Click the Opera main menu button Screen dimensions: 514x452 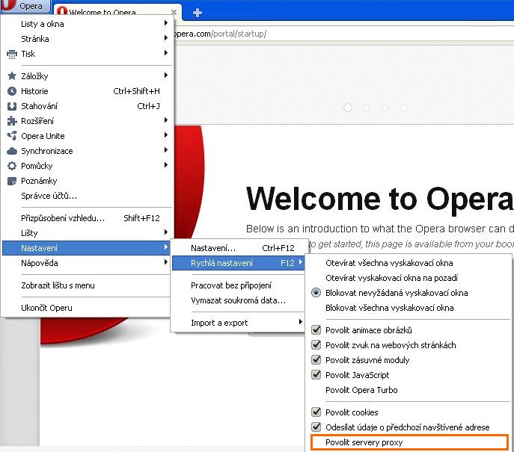tap(25, 6)
